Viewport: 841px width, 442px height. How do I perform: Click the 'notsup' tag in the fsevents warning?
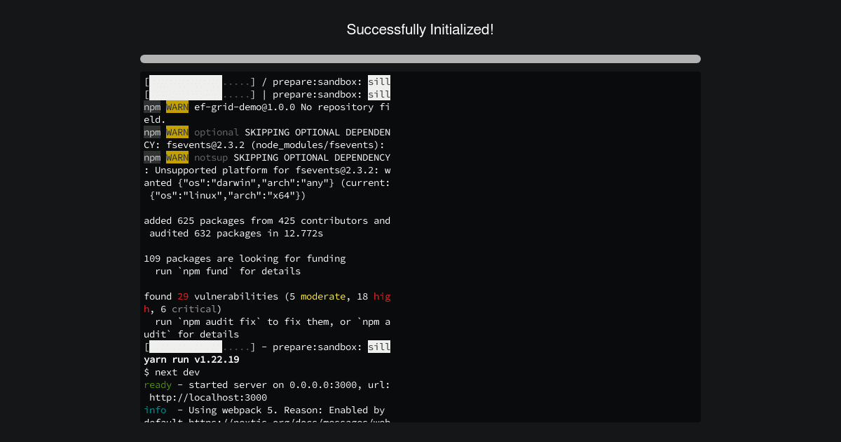(x=210, y=157)
